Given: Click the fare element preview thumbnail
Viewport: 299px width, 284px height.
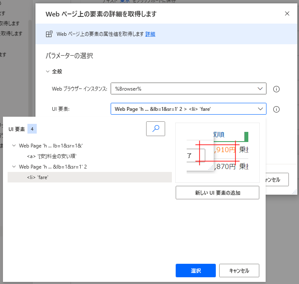Looking at the screenshot, I should coord(217,152).
